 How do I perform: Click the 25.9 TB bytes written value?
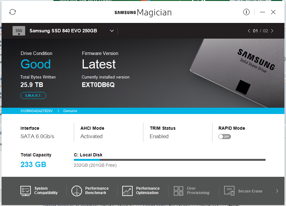[x=32, y=85]
